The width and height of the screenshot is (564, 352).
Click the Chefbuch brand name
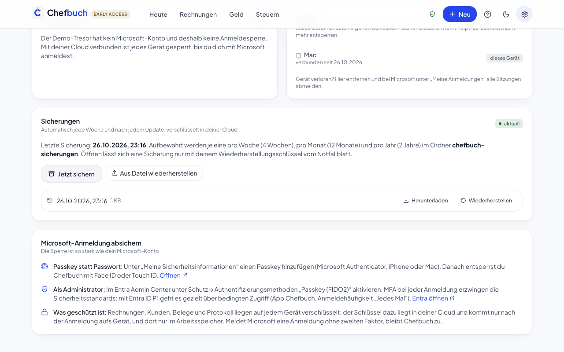coord(67,13)
